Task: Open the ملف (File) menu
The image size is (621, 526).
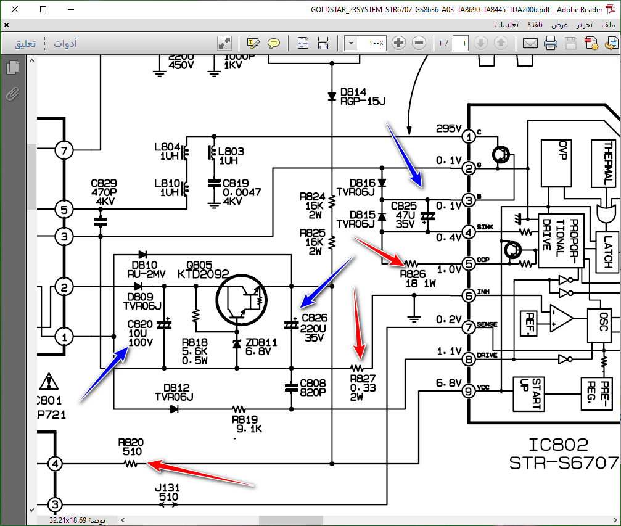Action: 608,25
